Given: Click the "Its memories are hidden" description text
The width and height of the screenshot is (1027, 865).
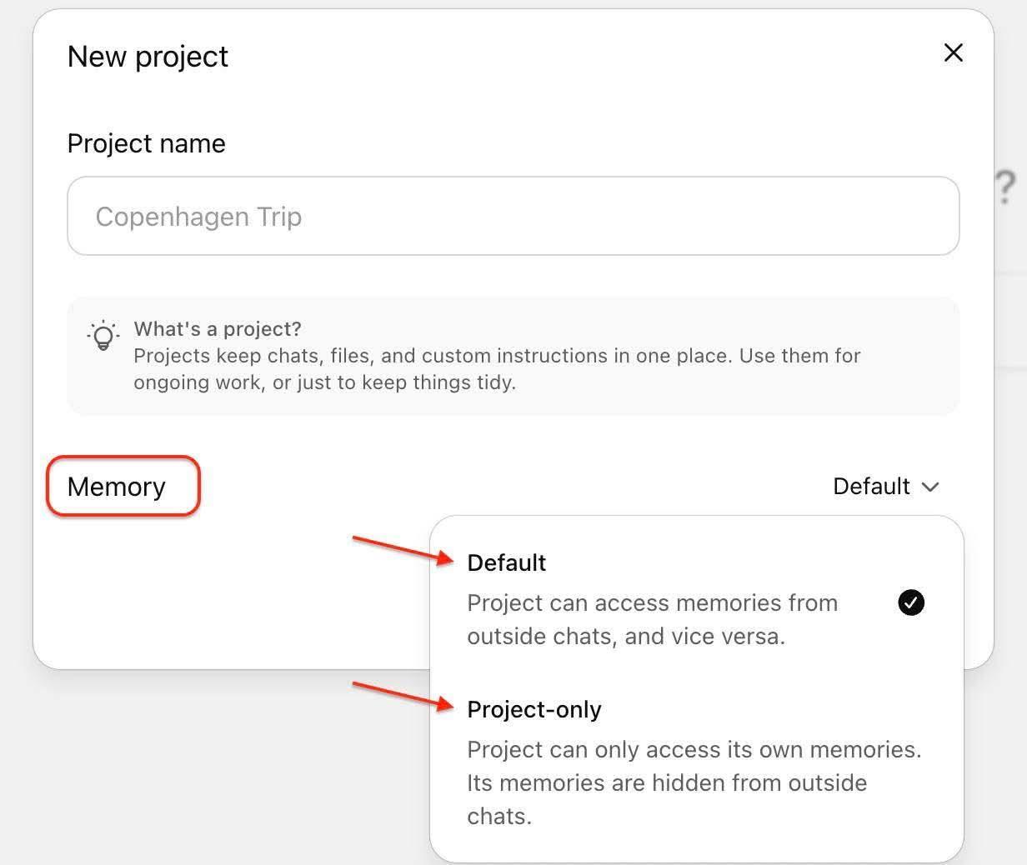Looking at the screenshot, I should (x=667, y=783).
